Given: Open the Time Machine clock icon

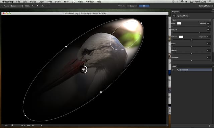Looking at the screenshot, I should (x=173, y=2).
